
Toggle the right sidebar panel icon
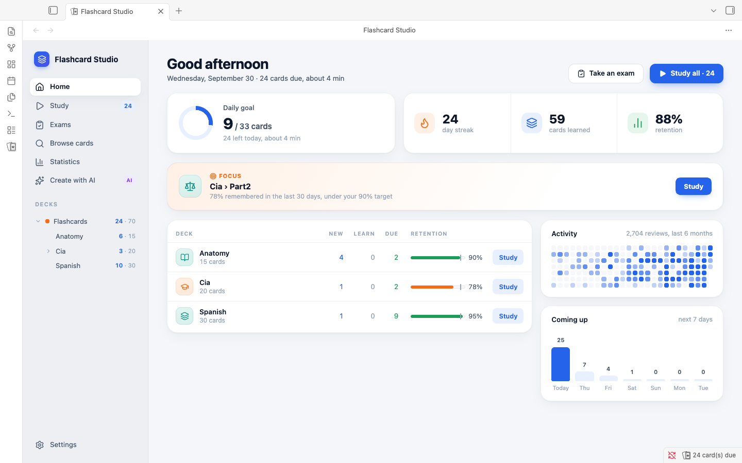pos(730,10)
